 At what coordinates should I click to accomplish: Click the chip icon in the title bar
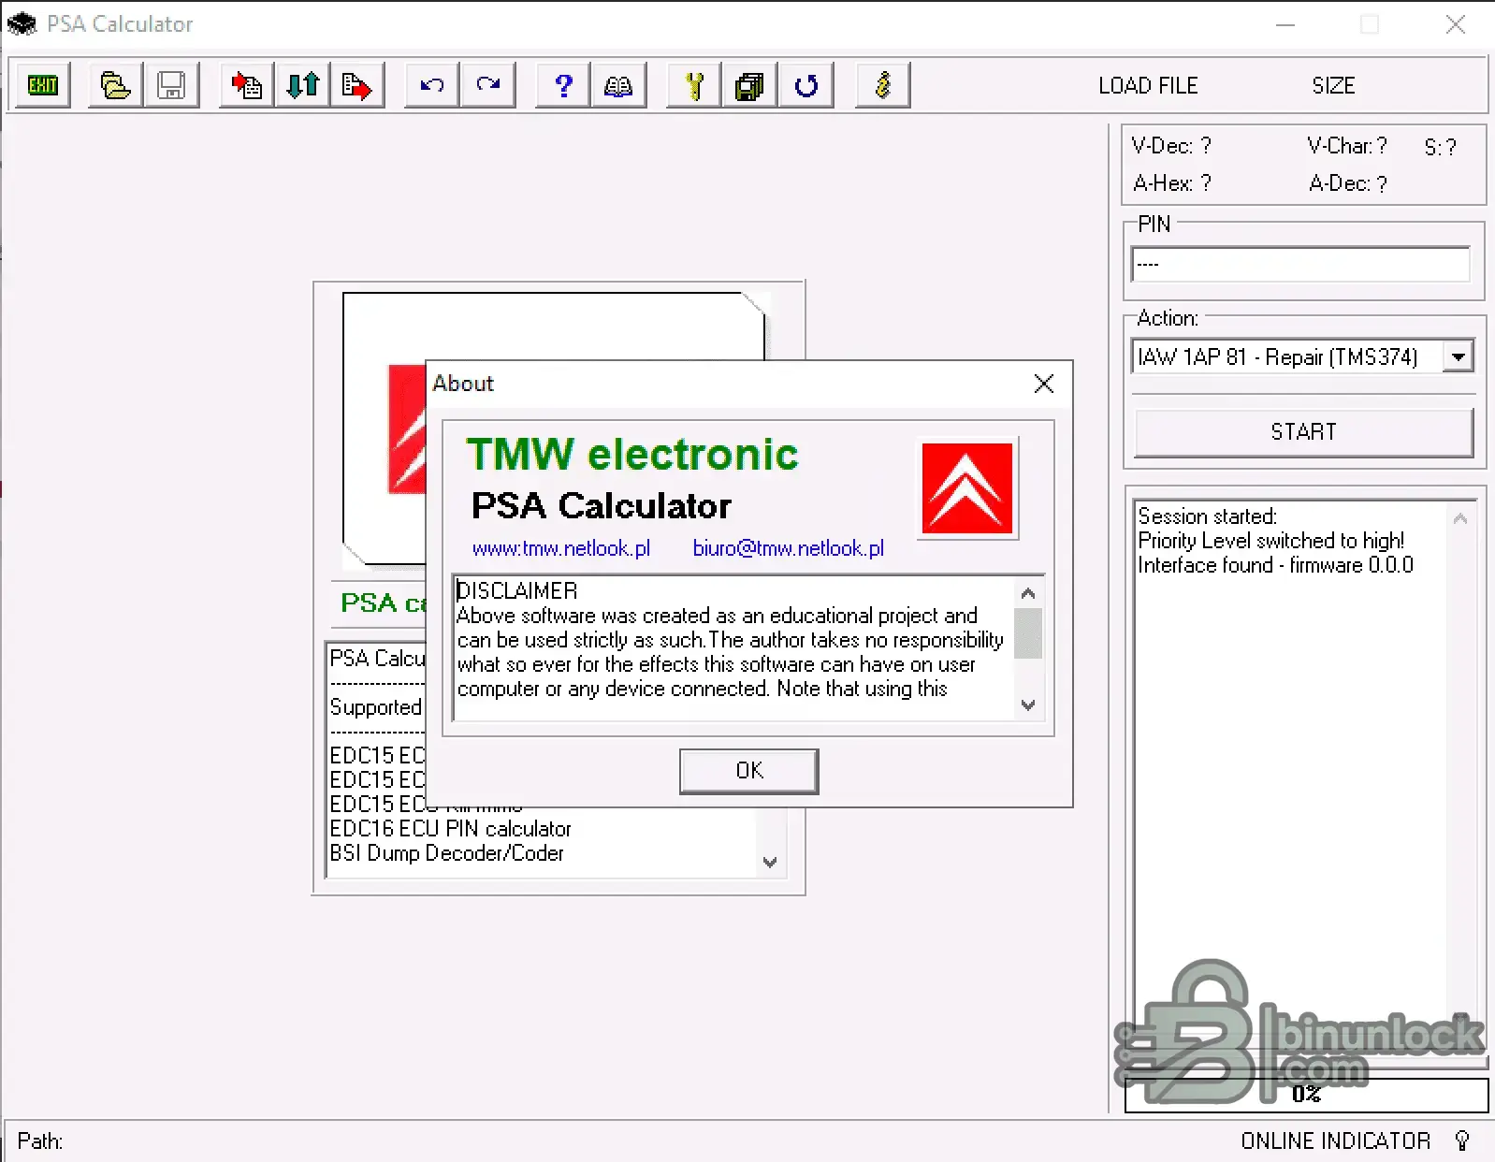point(22,24)
